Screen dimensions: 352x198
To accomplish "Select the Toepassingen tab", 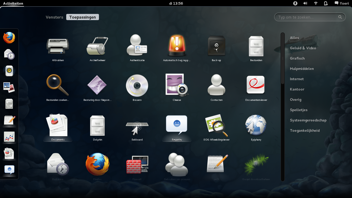I will pyautogui.click(x=82, y=17).
